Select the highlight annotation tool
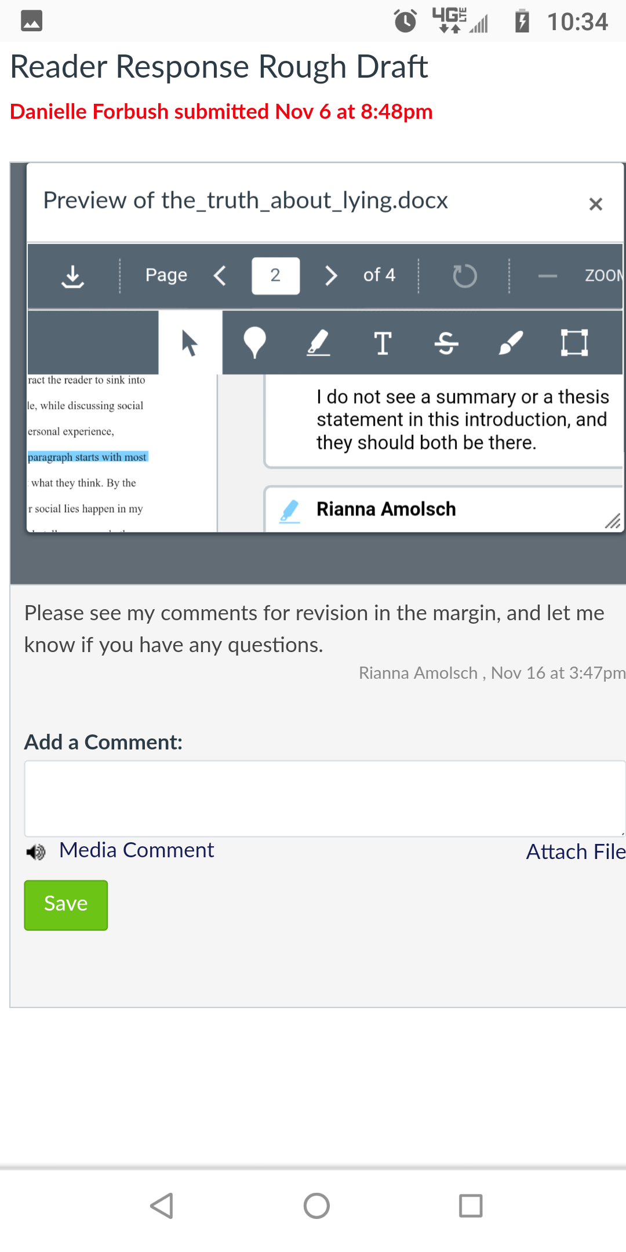This screenshot has height=1252, width=626. pyautogui.click(x=318, y=343)
